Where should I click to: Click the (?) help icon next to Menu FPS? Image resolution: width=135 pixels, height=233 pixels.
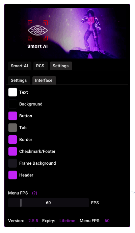tap(34, 193)
